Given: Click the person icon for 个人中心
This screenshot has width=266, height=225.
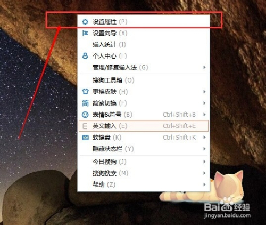Looking at the screenshot, I should tap(85, 56).
